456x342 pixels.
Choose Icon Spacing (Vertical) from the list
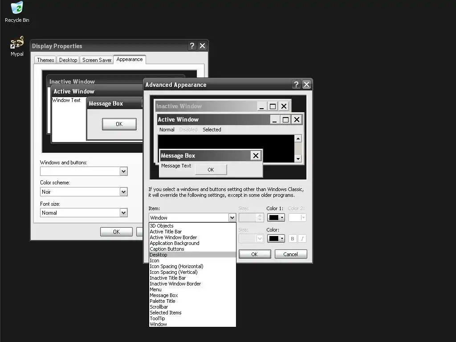(x=192, y=272)
